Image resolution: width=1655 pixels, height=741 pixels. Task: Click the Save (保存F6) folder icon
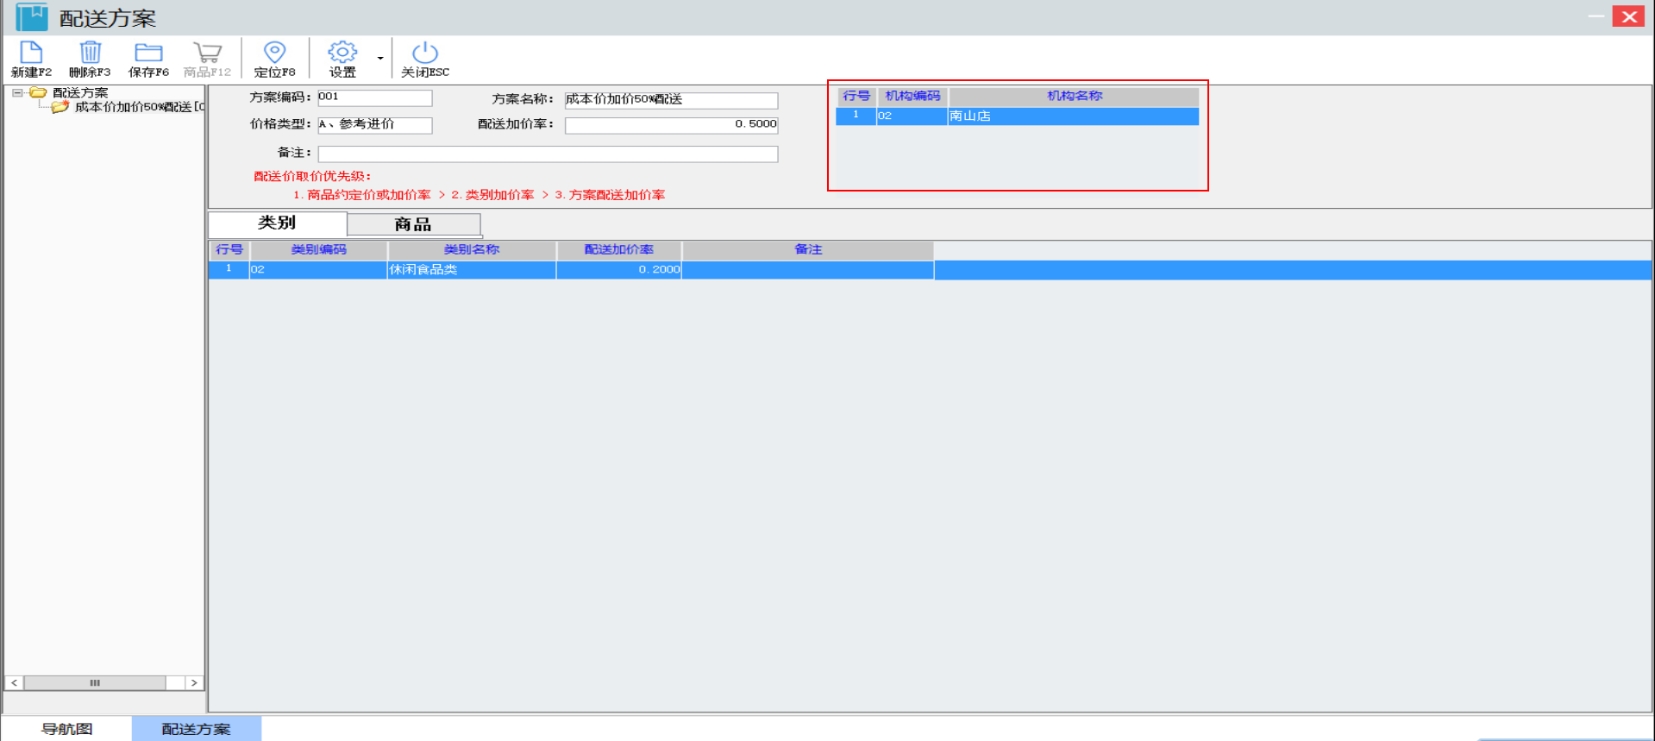148,53
